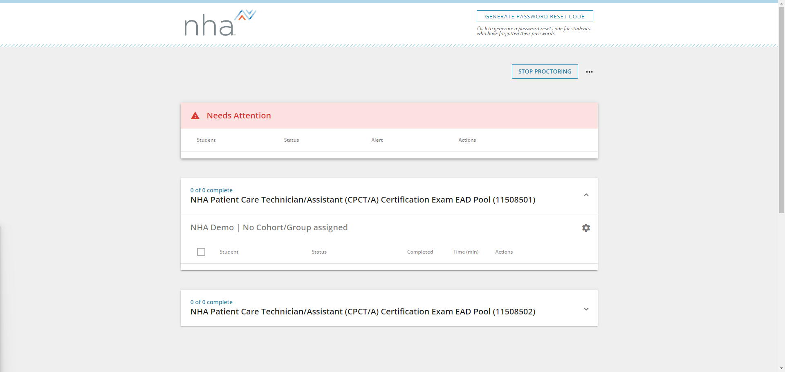Click the Needs Attention header
Image resolution: width=785 pixels, height=372 pixels.
pos(239,116)
